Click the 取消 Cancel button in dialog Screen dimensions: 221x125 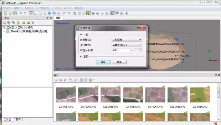pos(119,62)
